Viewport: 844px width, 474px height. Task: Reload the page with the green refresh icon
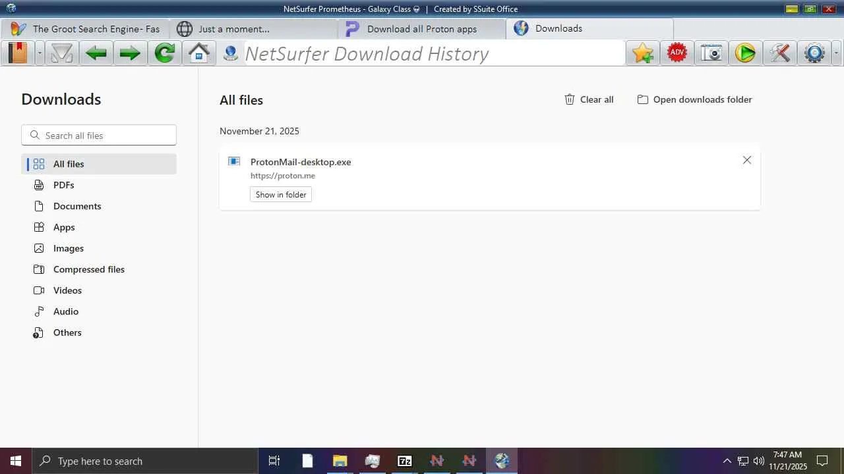pyautogui.click(x=165, y=53)
